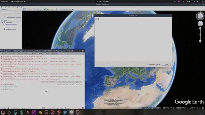Click the Get Directions link
The width and height of the screenshot is (205, 115).
(11, 18)
